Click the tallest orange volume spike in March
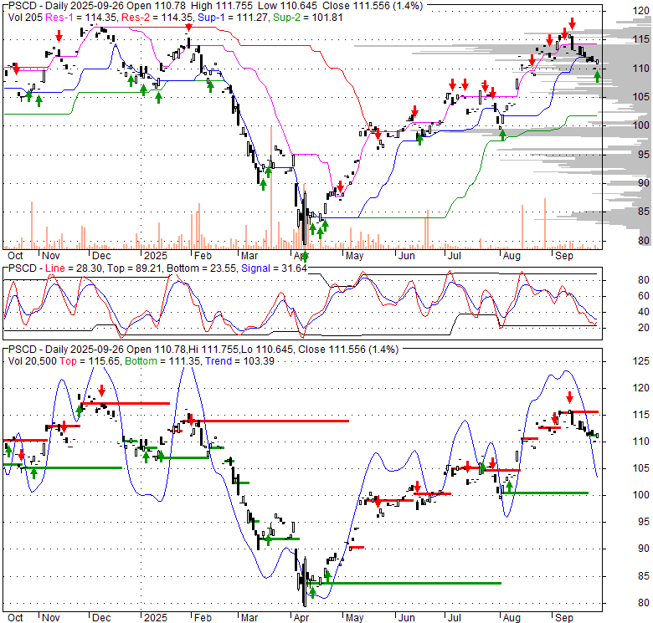This screenshot has height=623, width=653. [x=271, y=187]
